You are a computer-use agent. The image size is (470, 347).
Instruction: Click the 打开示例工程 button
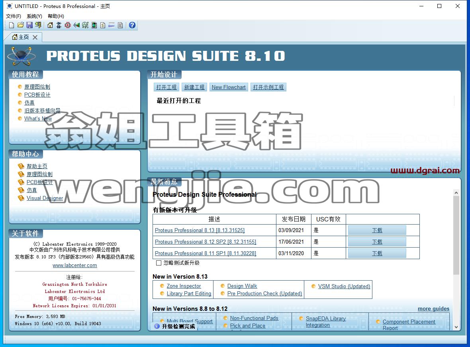point(268,87)
